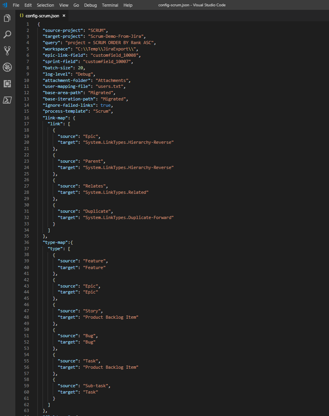Click the JSON file icon on the tab
The width and height of the screenshot is (329, 416).
pyautogui.click(x=22, y=16)
